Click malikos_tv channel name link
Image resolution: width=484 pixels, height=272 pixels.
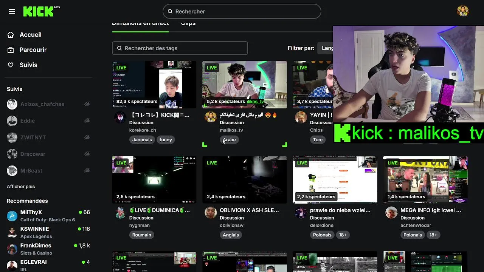[231, 130]
